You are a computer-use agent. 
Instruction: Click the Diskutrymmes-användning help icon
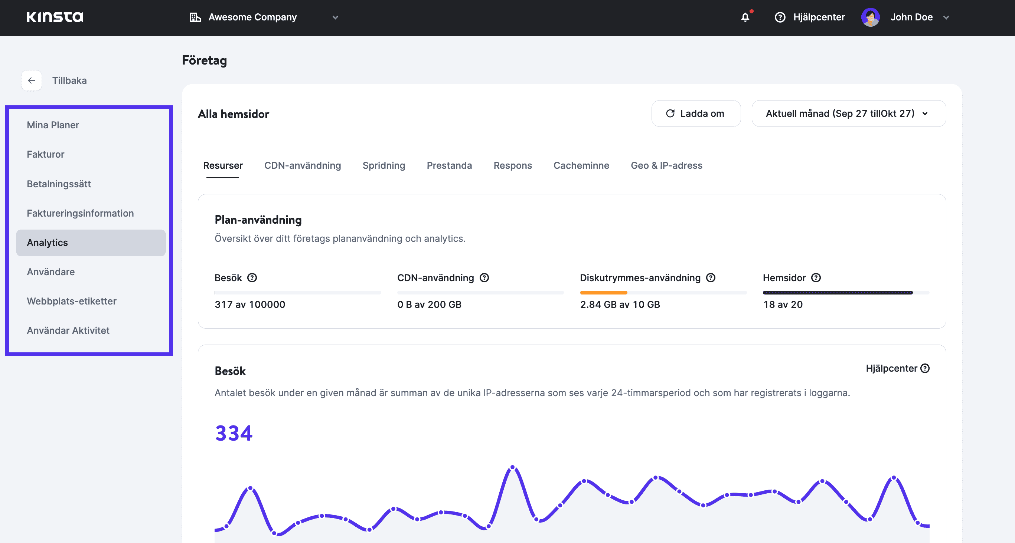pyautogui.click(x=711, y=277)
